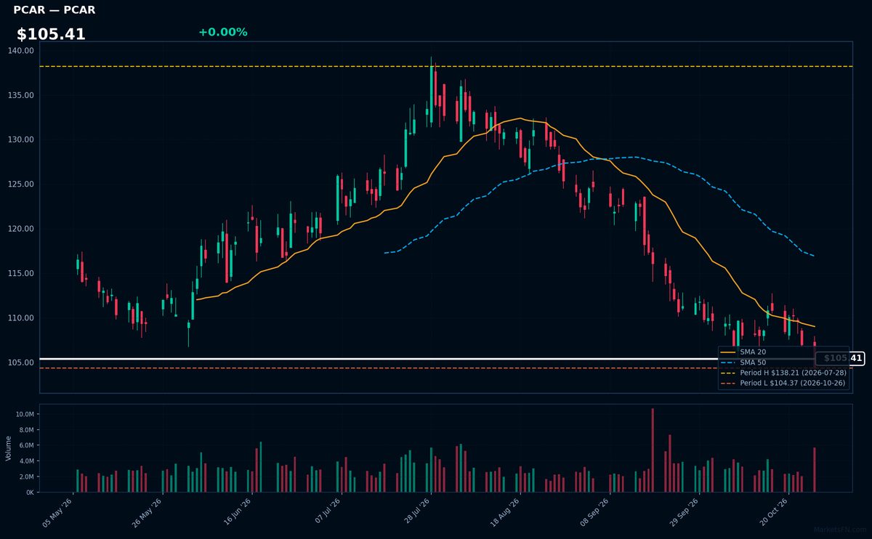Click the PCAR — PCAR chart title
This screenshot has width=872, height=539.
click(54, 10)
